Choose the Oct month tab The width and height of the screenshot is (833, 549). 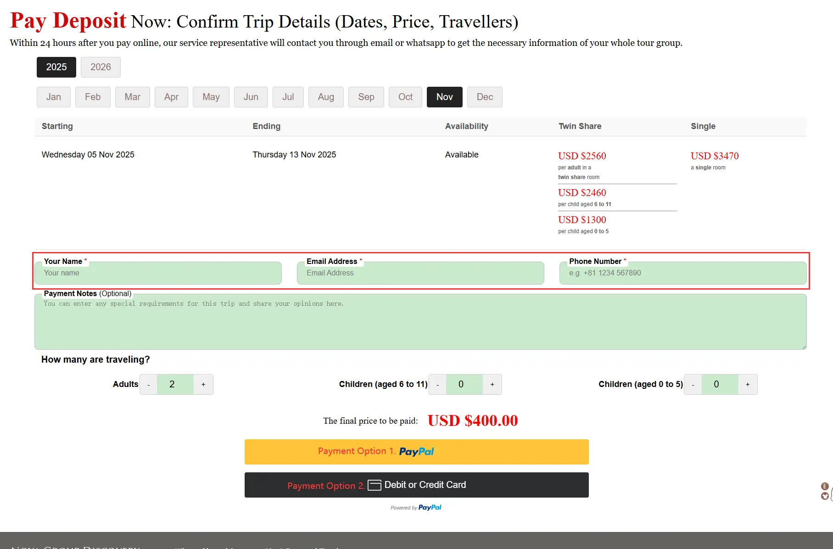pyautogui.click(x=405, y=97)
